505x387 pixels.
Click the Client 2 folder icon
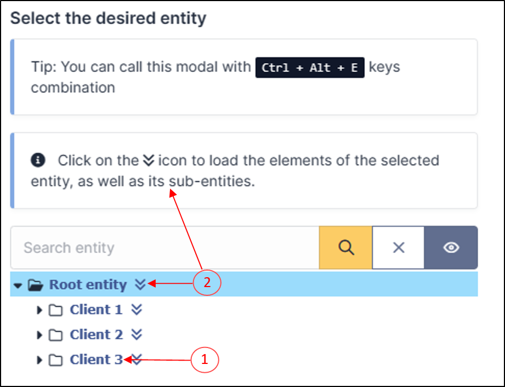point(56,335)
